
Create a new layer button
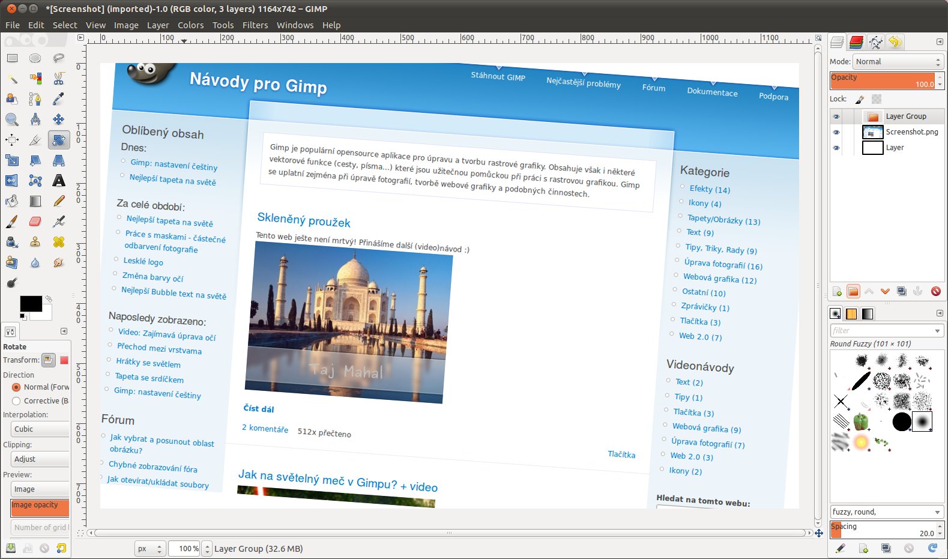tap(837, 292)
